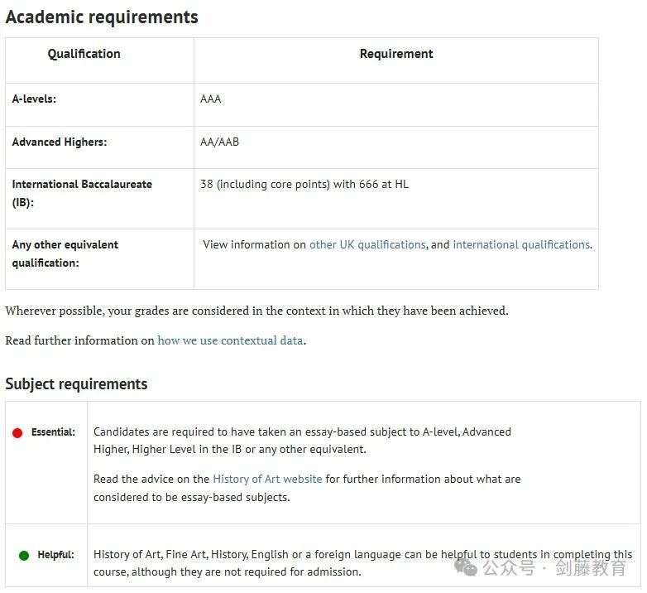647x593 pixels.
Task: Click the green Helpful indicator dot
Action: 24,556
